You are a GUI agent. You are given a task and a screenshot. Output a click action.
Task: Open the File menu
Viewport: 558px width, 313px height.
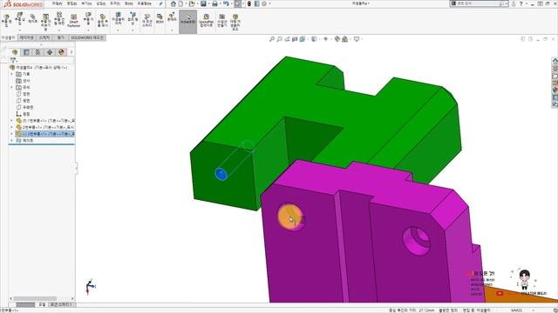pos(57,3)
